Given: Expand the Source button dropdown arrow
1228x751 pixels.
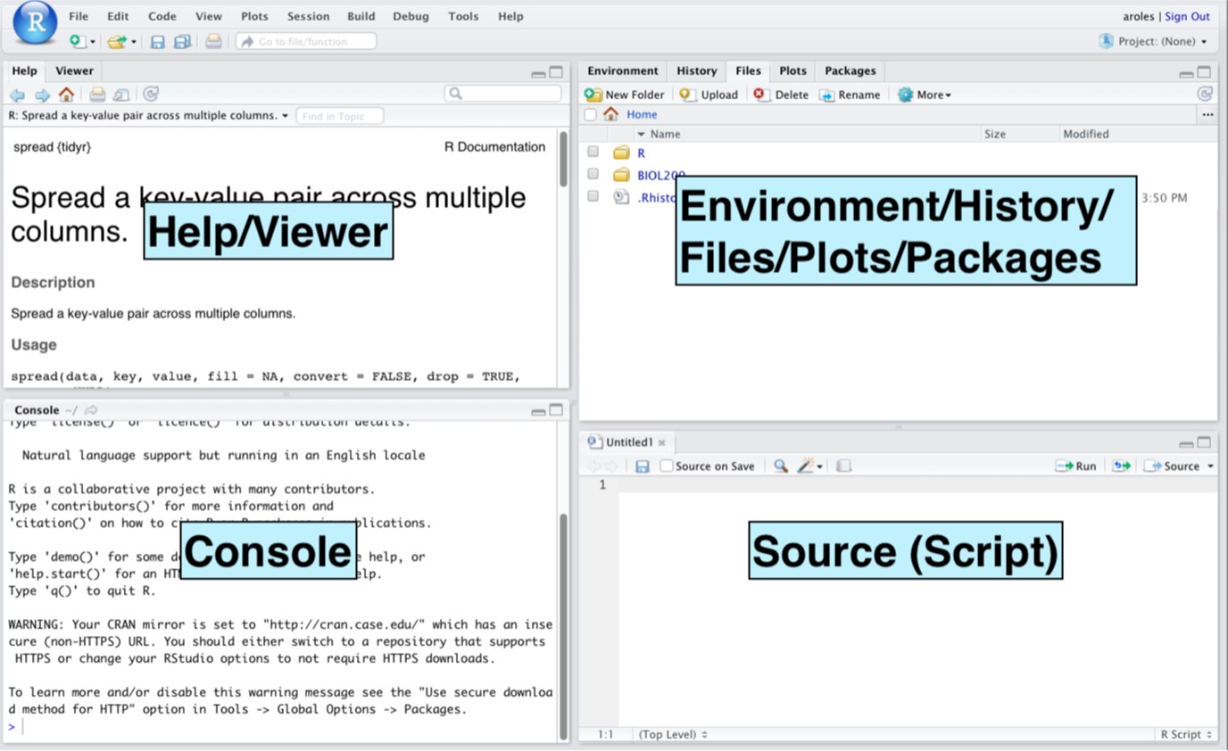Looking at the screenshot, I should [x=1211, y=466].
